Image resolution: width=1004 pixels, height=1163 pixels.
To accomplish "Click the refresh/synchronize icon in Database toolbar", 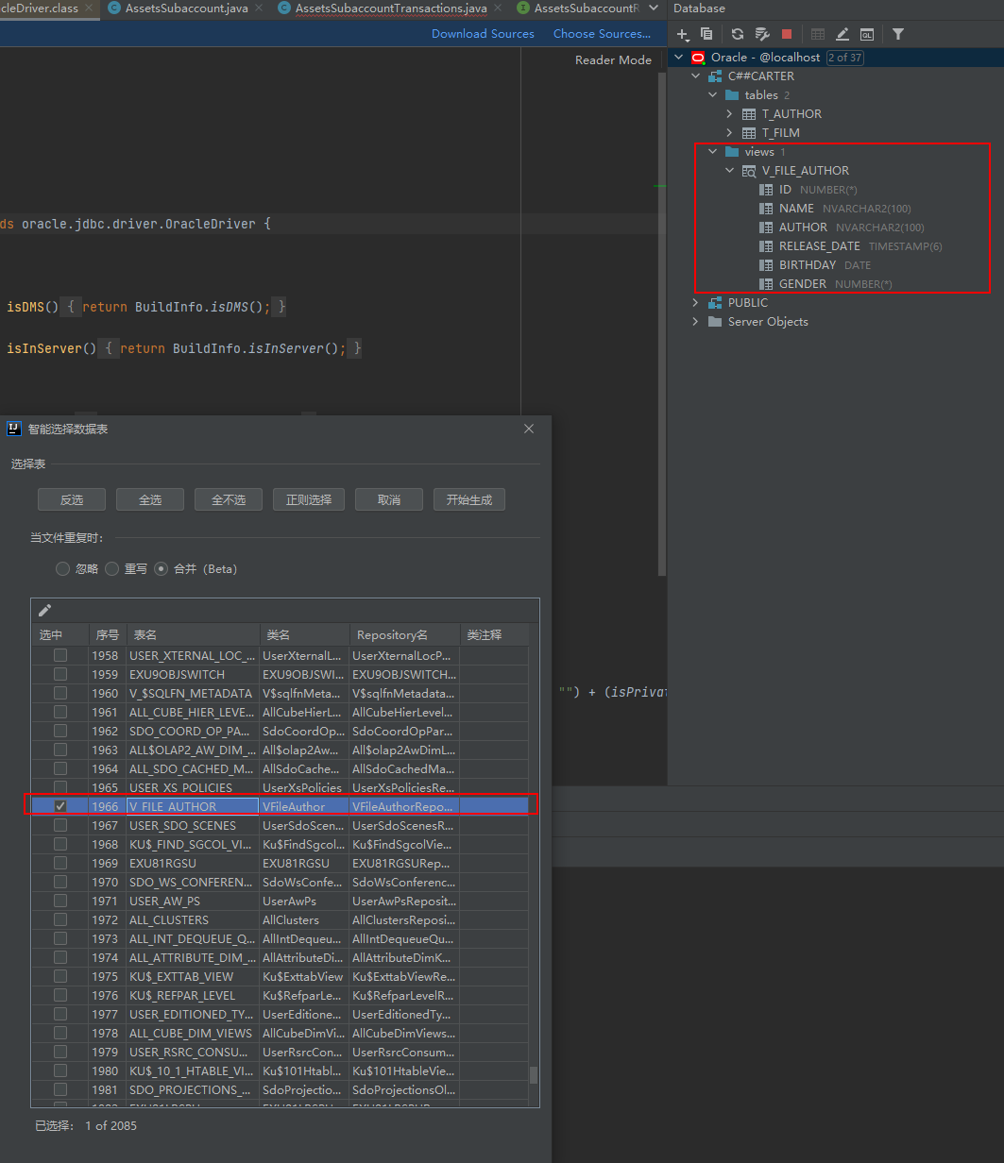I will 736,34.
